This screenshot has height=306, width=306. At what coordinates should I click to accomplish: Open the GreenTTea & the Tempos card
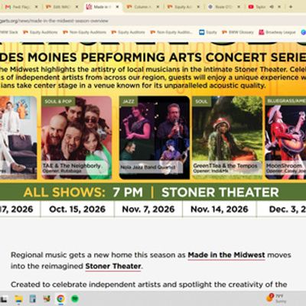(x=227, y=138)
